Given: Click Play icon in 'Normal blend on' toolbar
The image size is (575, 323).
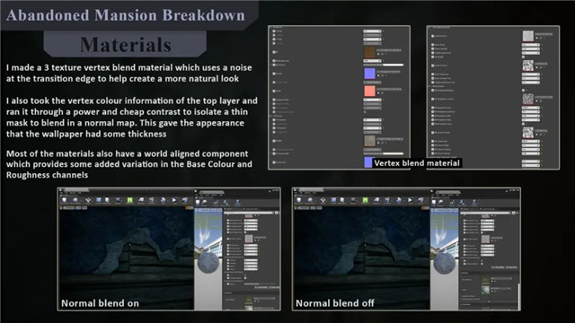Looking at the screenshot, I should click(174, 200).
